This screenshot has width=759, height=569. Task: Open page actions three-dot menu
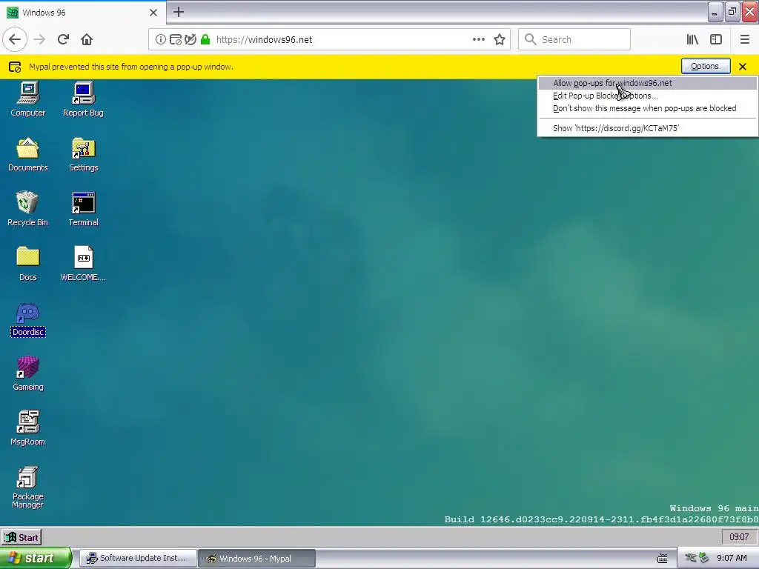[478, 39]
